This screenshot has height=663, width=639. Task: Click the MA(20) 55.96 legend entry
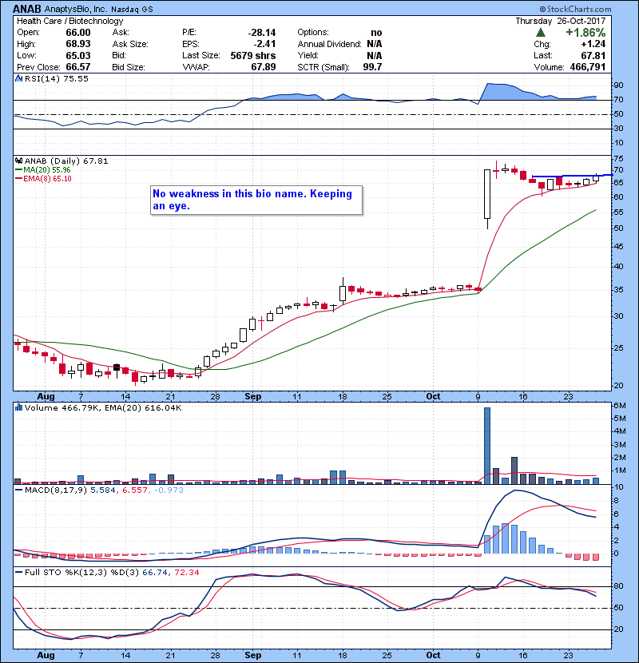46,170
